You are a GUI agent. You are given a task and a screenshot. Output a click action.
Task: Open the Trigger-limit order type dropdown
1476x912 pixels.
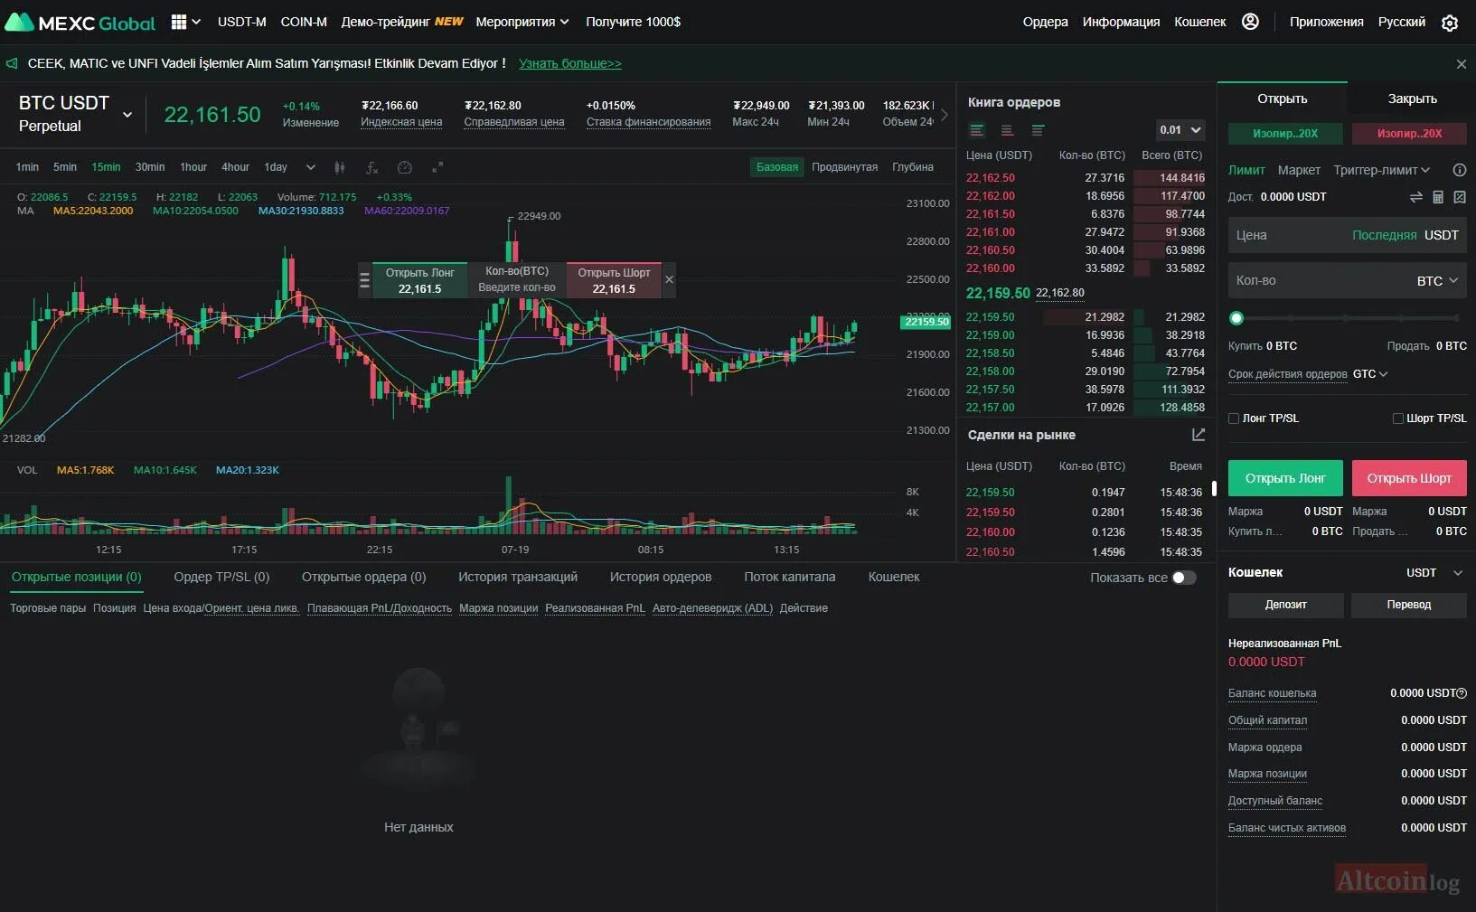point(1382,170)
